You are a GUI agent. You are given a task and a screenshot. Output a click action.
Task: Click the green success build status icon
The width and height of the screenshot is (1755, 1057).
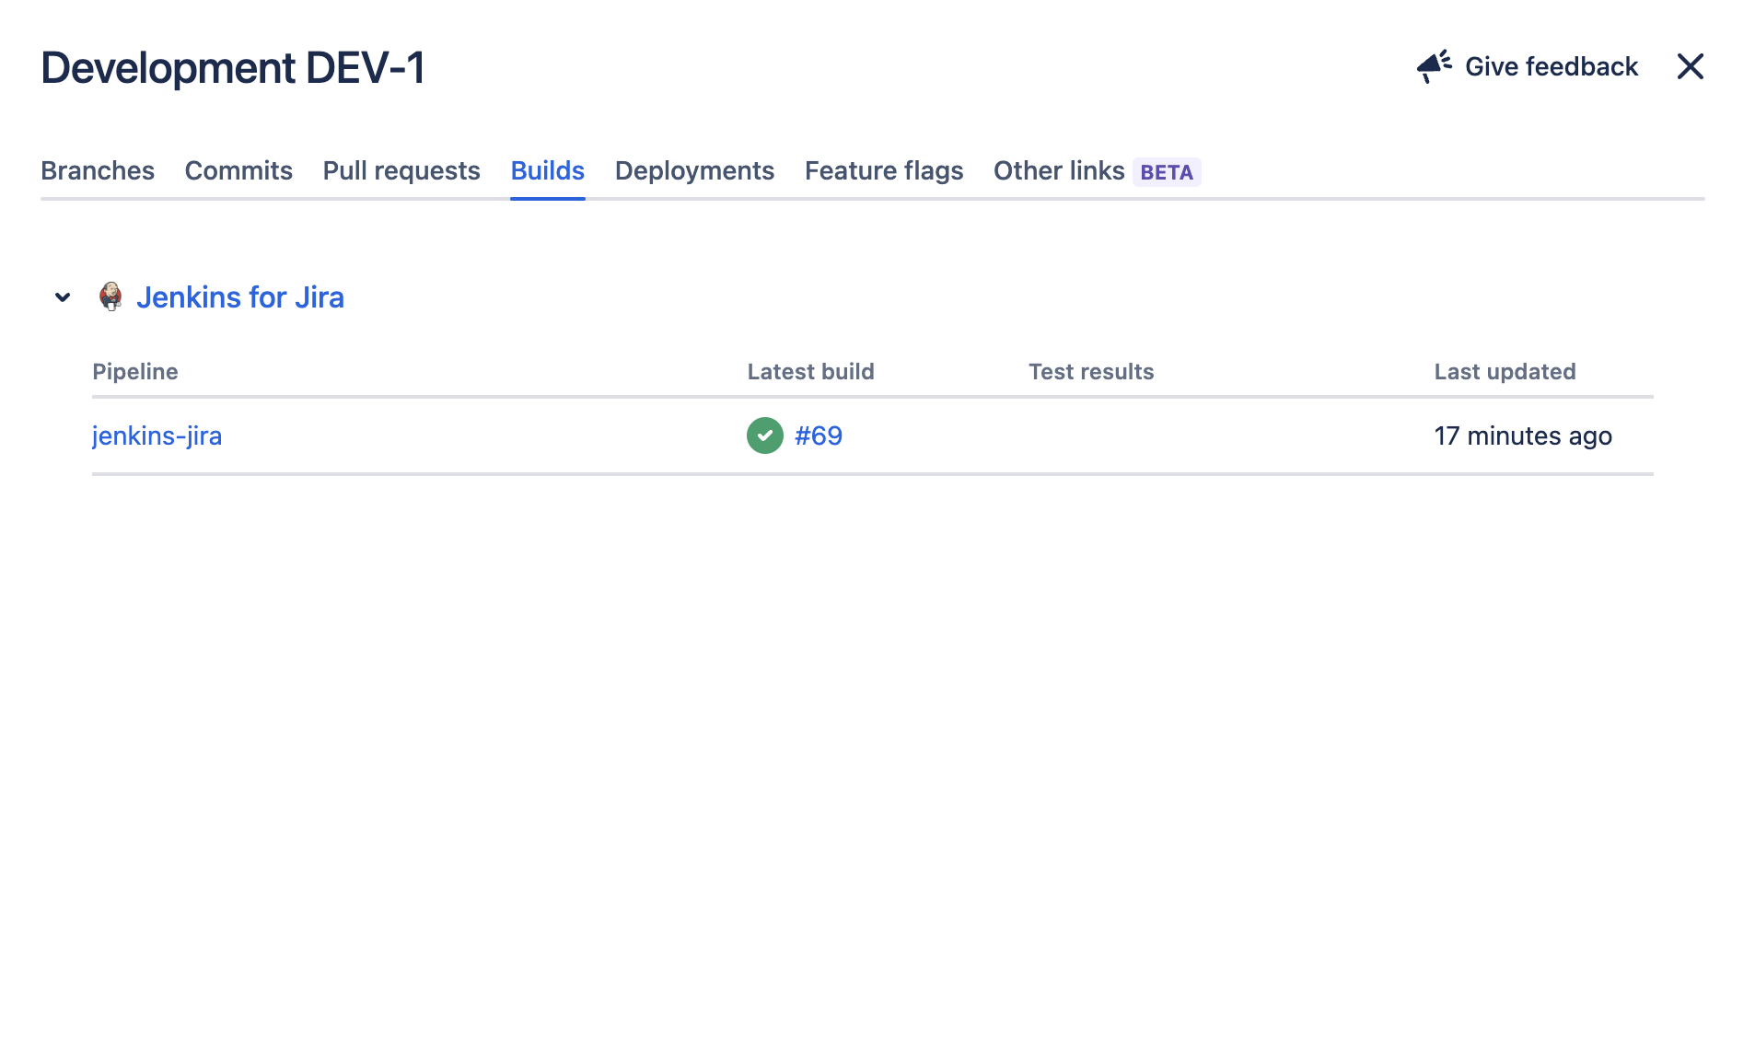tap(764, 436)
